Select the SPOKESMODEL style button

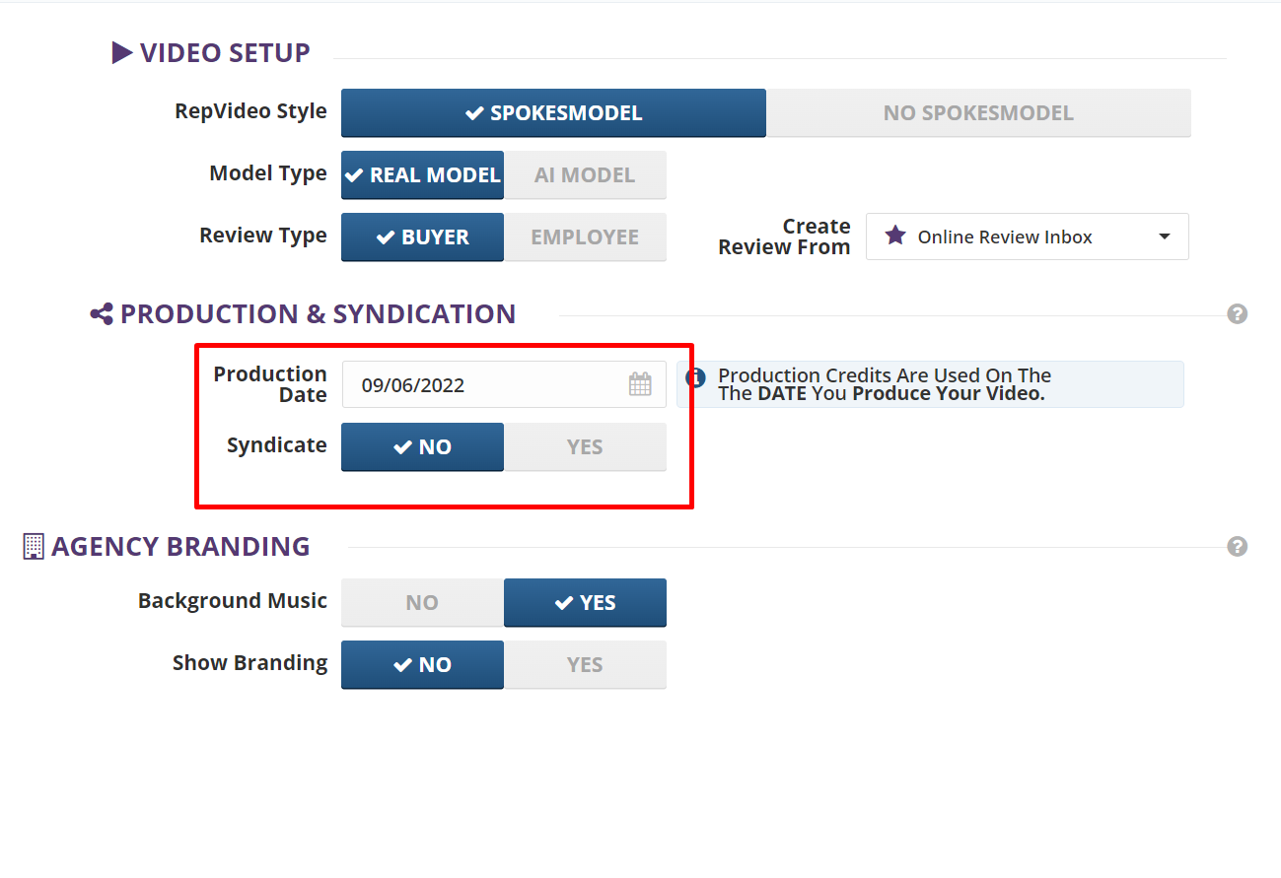click(553, 113)
